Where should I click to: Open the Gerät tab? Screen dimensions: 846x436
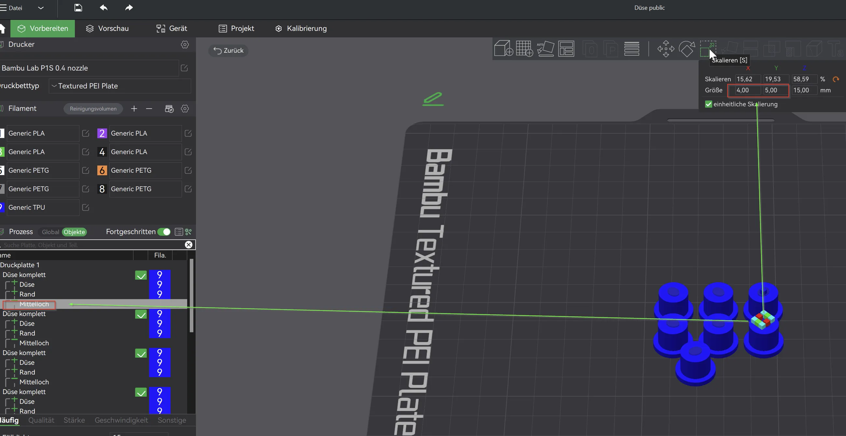[x=172, y=29]
